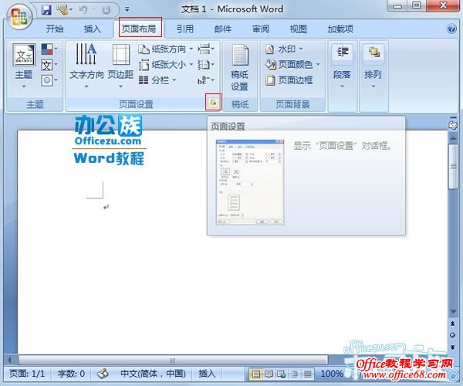Click 字数: 0 word count
This screenshot has height=386, width=463.
point(71,374)
